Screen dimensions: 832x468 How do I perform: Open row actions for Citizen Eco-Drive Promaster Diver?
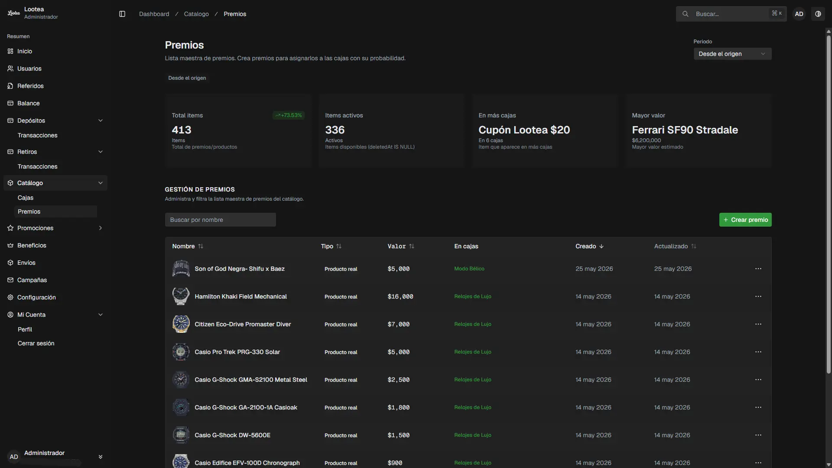758,324
